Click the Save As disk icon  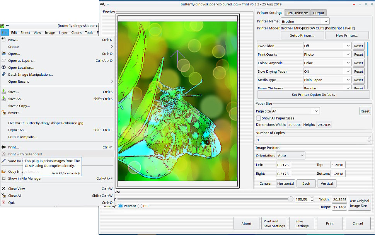[x=3, y=99]
